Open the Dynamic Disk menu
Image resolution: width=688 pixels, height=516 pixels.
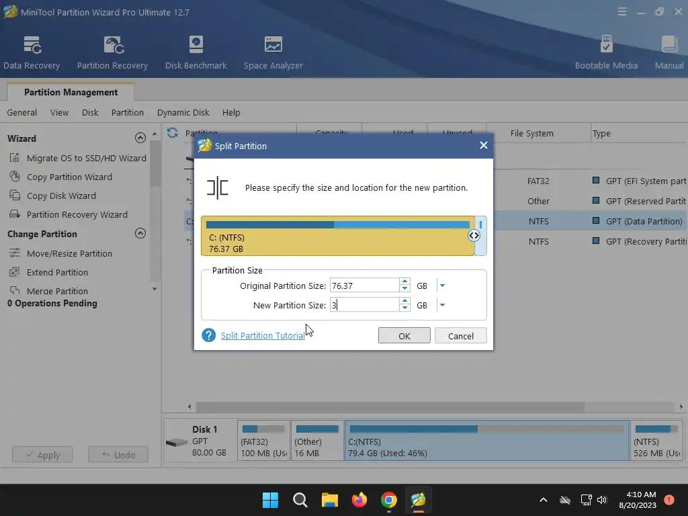click(183, 113)
